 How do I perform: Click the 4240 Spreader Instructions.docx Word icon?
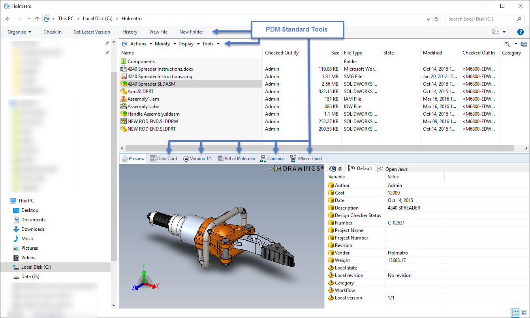tap(124, 69)
